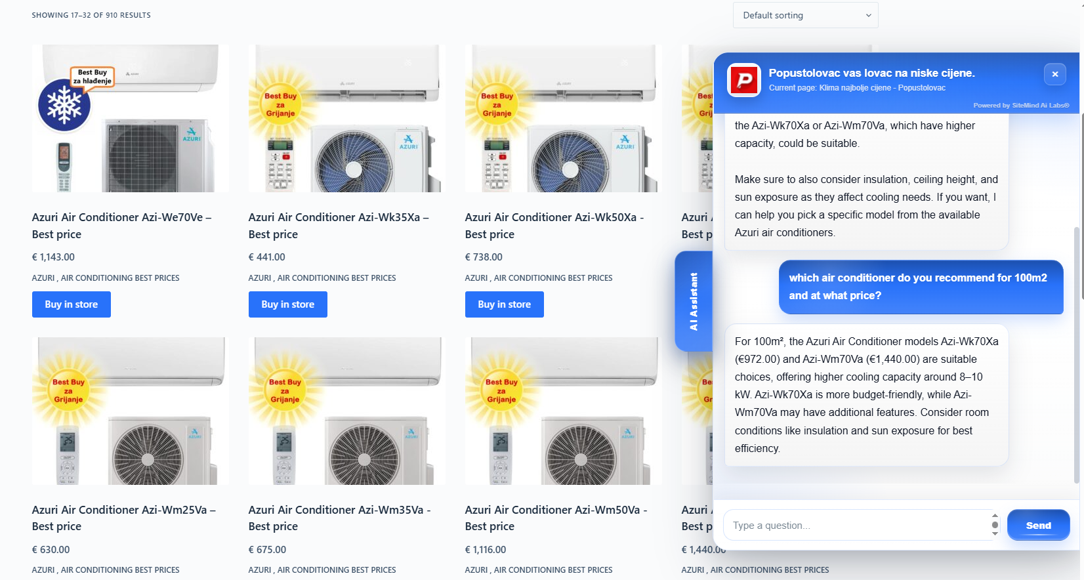Open the Azi-Wm50Va product title link

(556, 518)
